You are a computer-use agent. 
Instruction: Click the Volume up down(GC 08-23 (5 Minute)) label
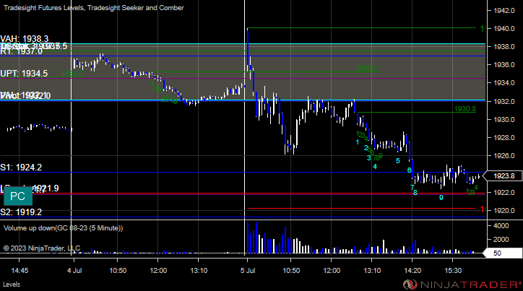63,228
